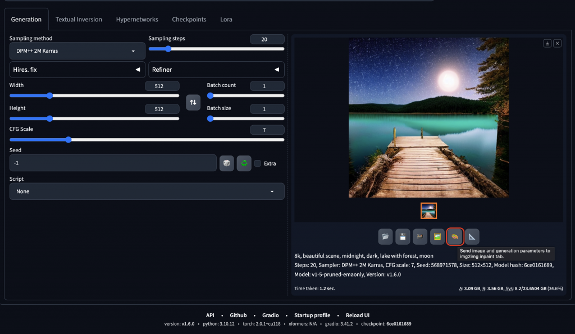Screen dimensions: 575x334
Task: Open the Script dropdown
Action: [147, 191]
